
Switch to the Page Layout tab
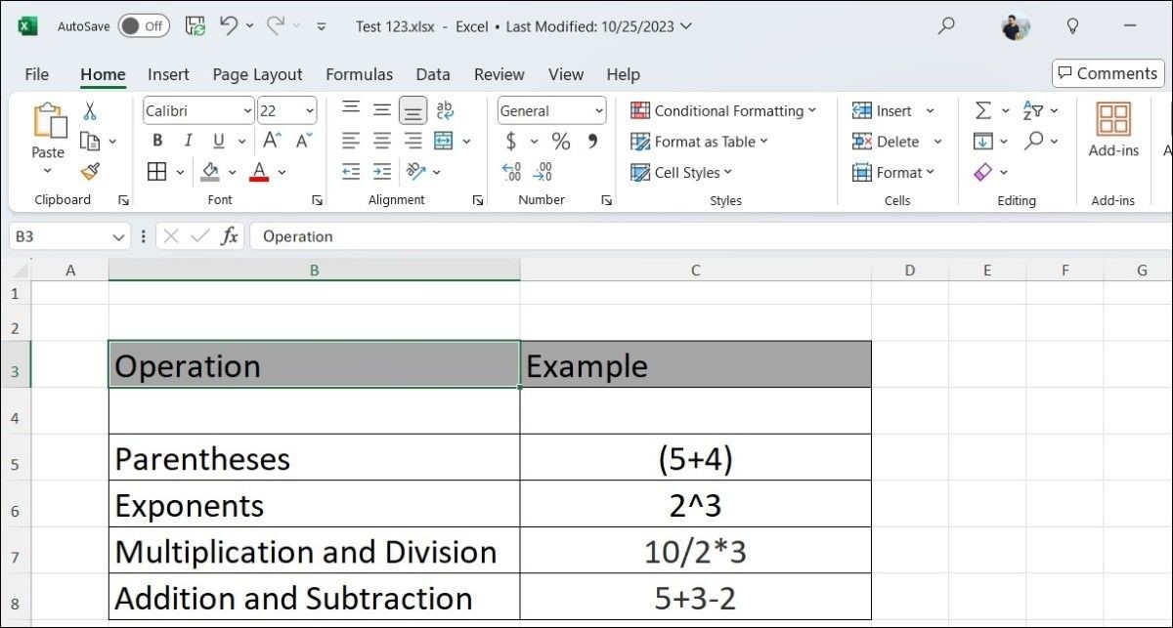pyautogui.click(x=257, y=74)
